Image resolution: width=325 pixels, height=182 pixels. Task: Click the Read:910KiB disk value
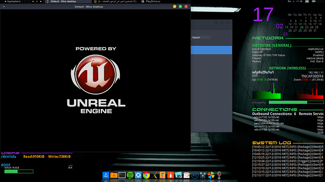(x=34, y=157)
